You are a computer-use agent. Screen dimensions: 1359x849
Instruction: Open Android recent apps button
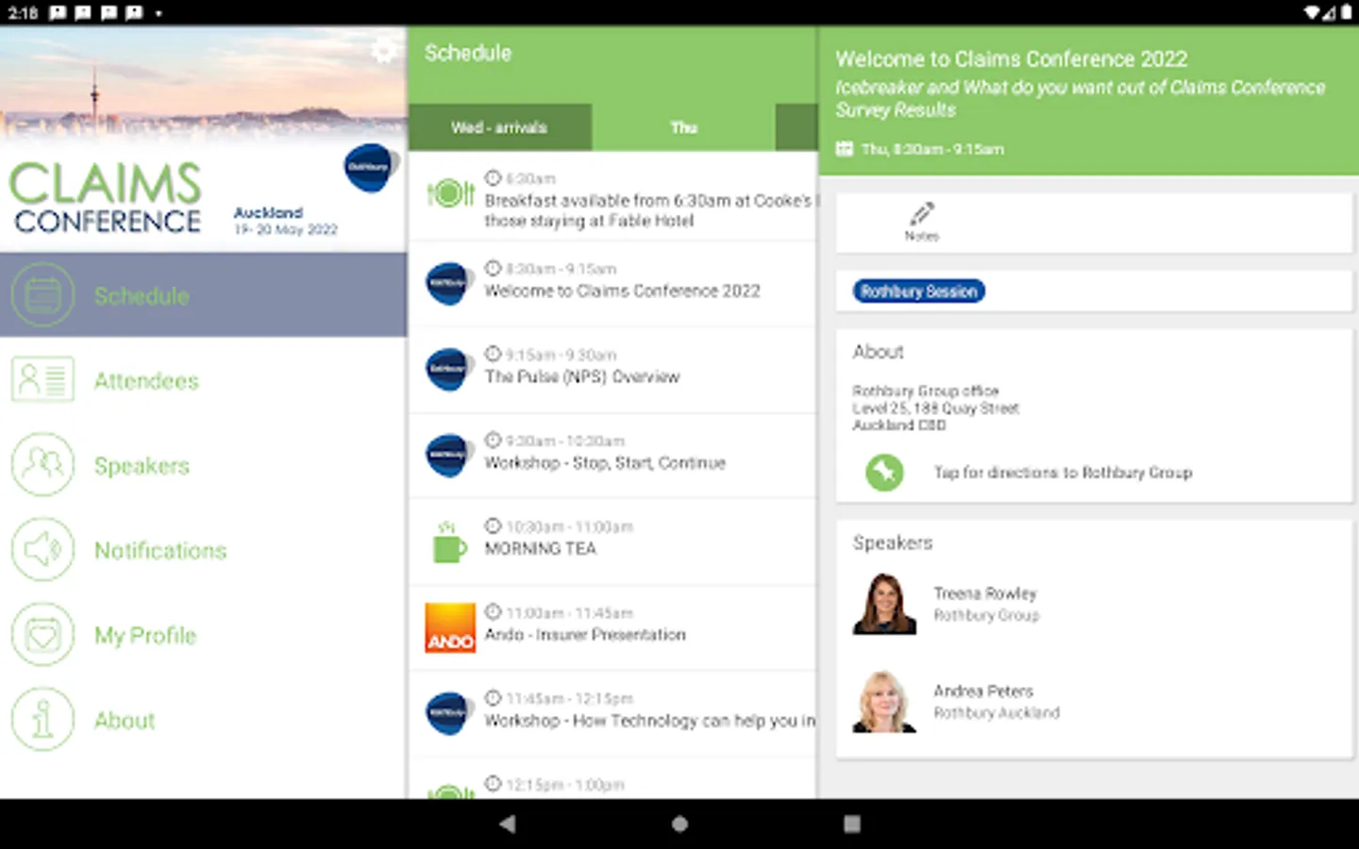click(852, 824)
